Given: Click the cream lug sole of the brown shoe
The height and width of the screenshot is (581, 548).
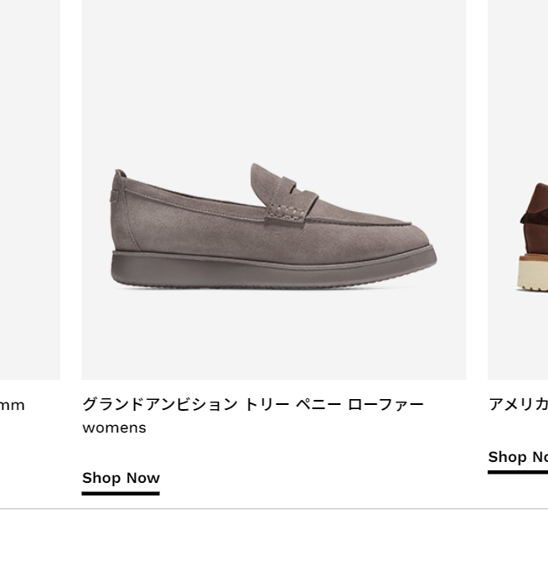Looking at the screenshot, I should click(532, 276).
